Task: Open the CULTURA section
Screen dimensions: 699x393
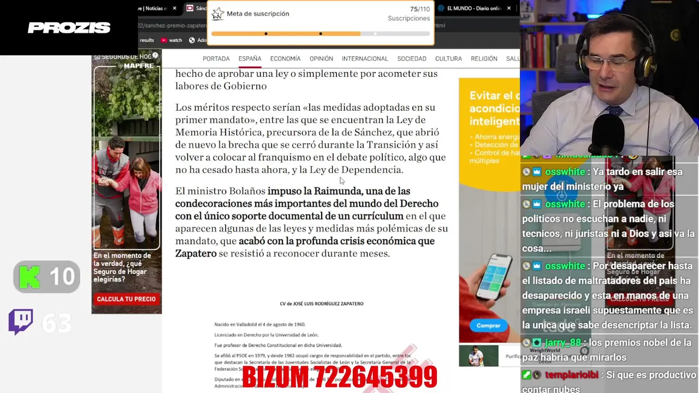Action: pos(448,58)
